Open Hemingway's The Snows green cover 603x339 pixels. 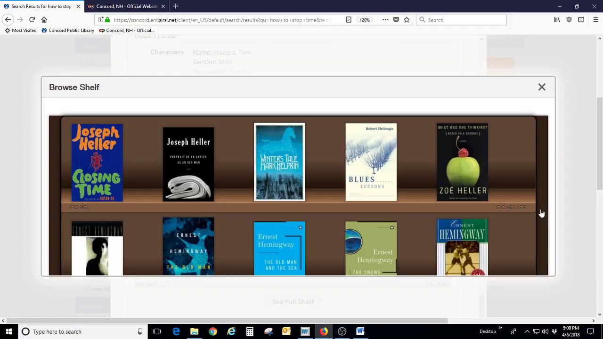pyautogui.click(x=371, y=248)
